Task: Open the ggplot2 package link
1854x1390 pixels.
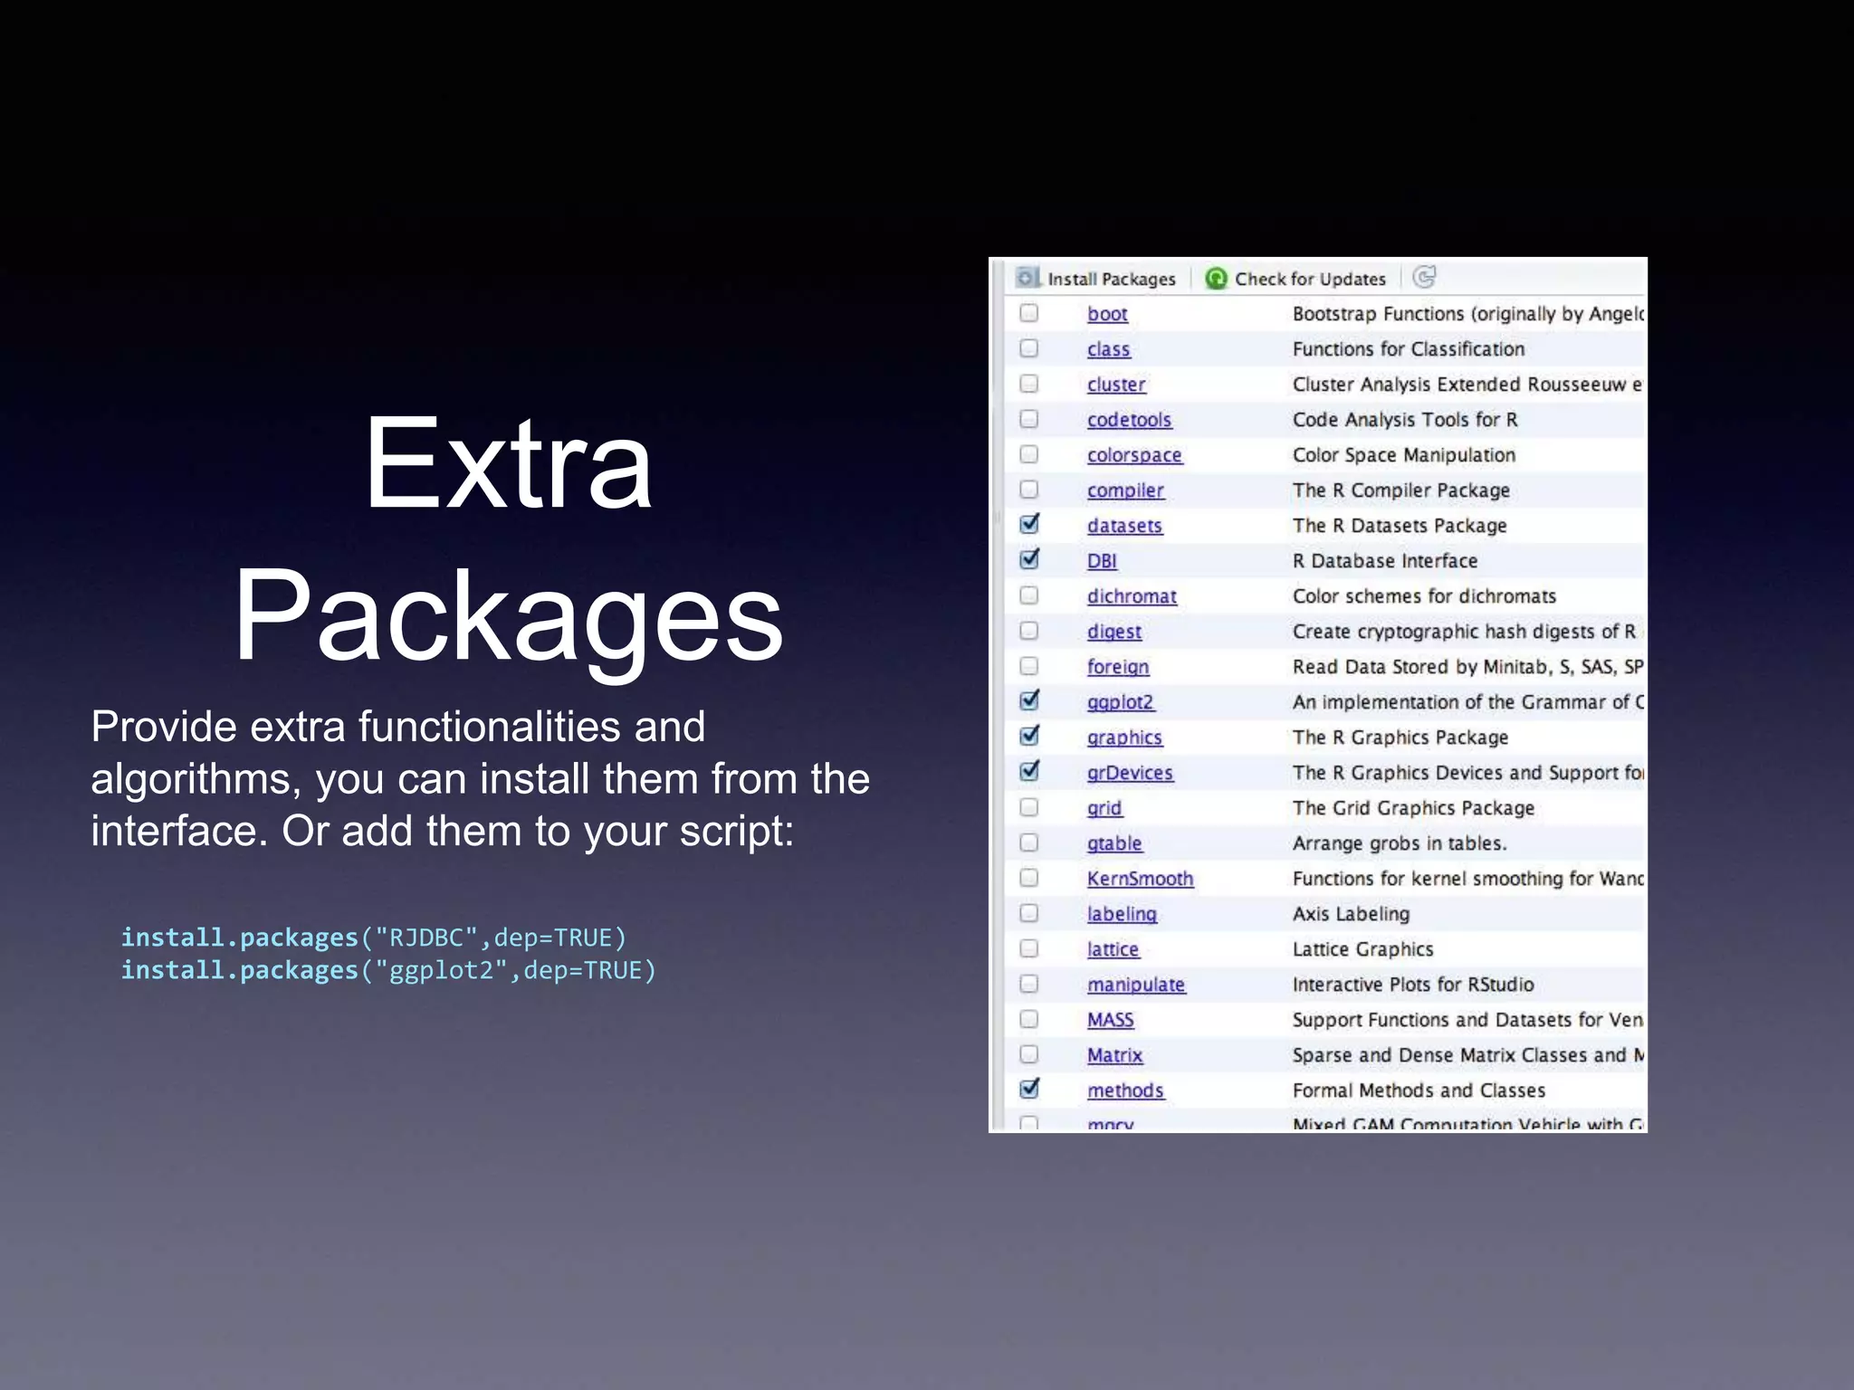Action: pos(1121,702)
